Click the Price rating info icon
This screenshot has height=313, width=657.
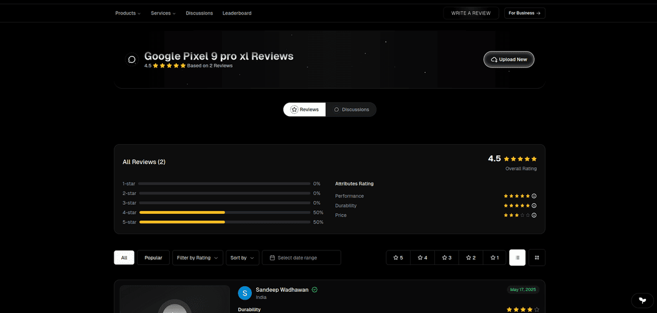click(x=534, y=215)
